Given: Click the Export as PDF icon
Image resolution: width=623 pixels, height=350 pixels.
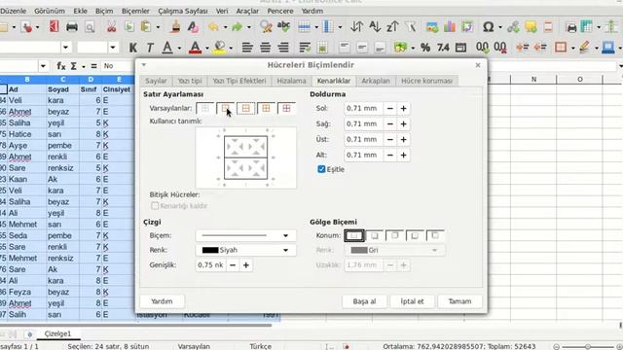Looking at the screenshot, I should pos(55,27).
